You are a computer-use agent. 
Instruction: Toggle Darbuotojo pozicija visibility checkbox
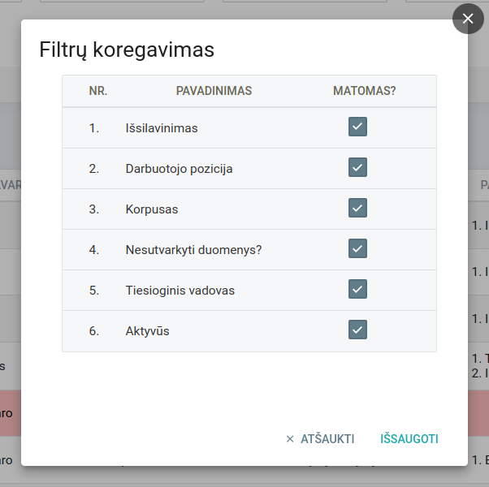[x=357, y=167]
